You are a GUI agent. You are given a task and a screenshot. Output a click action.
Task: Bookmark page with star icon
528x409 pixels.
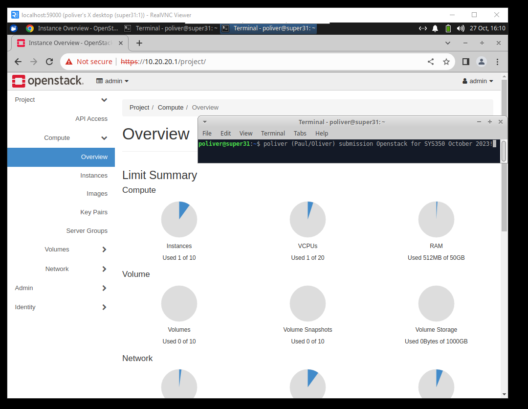click(x=446, y=62)
